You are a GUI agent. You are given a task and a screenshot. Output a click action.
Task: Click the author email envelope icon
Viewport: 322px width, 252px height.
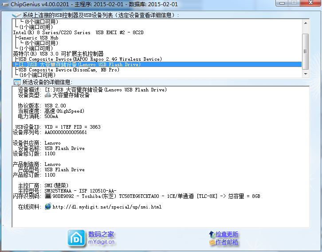click(212, 242)
